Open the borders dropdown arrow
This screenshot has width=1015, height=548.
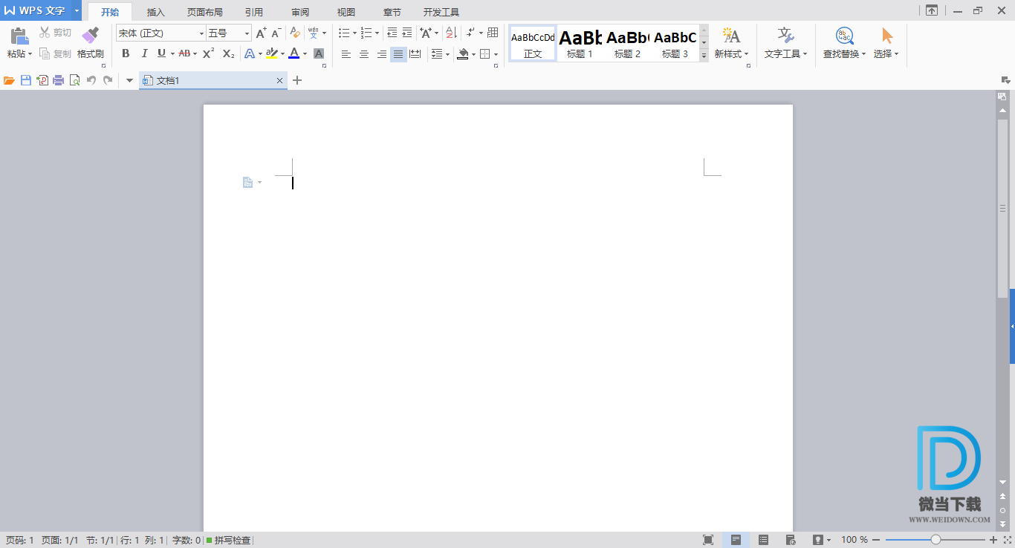496,54
